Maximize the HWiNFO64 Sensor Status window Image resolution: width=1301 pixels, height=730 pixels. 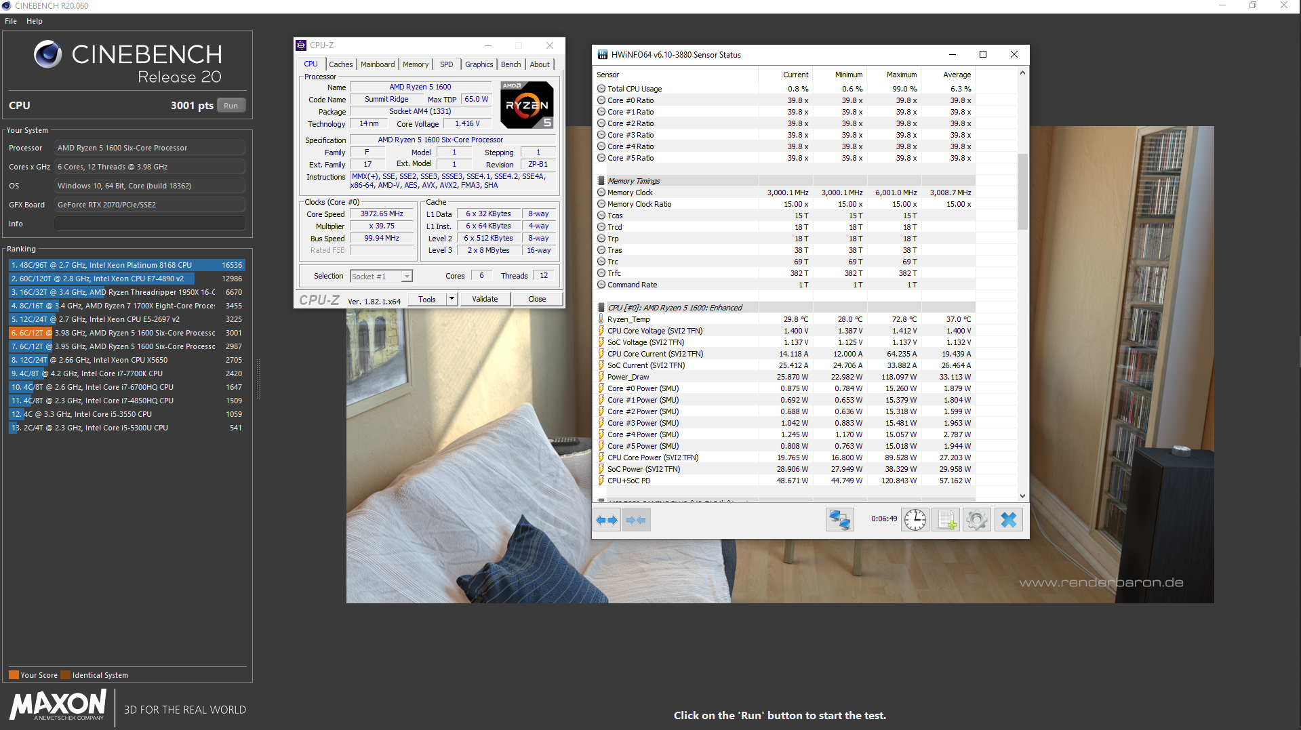[982, 54]
